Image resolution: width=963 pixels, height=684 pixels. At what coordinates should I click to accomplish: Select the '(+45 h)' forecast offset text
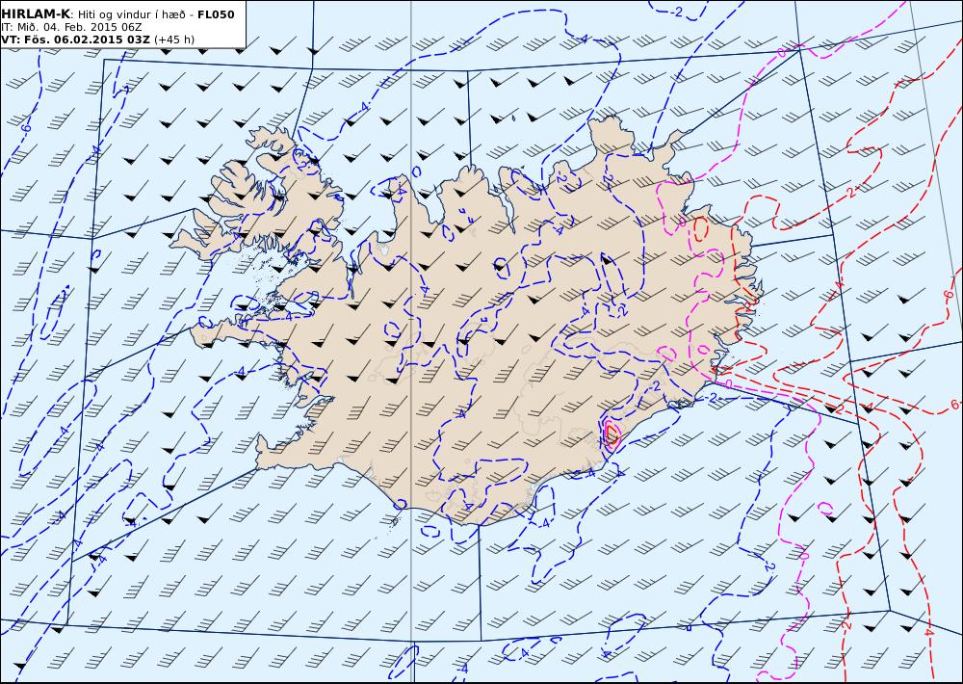[173, 39]
